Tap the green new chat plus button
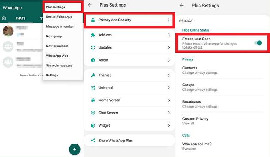The image size is (270, 157). (74, 150)
